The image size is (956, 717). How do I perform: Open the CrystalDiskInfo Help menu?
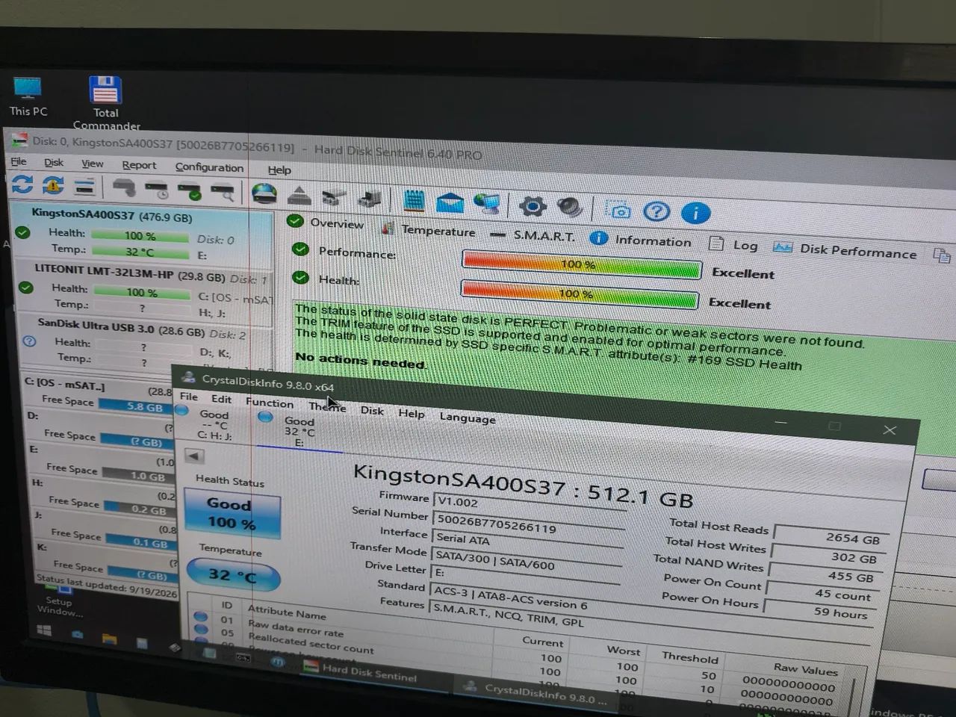pyautogui.click(x=411, y=414)
